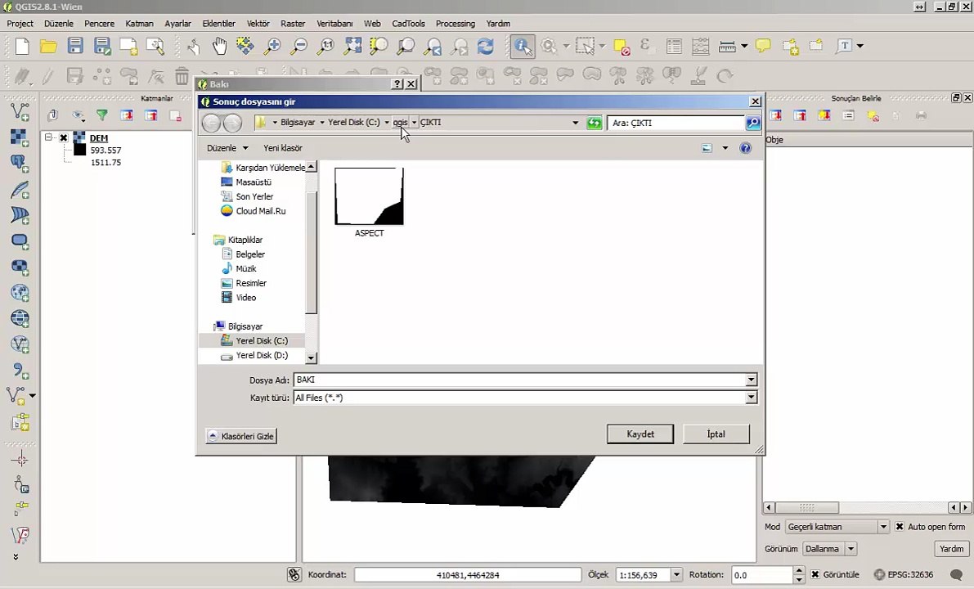Click the Zoom in magnifier tool

(x=272, y=46)
